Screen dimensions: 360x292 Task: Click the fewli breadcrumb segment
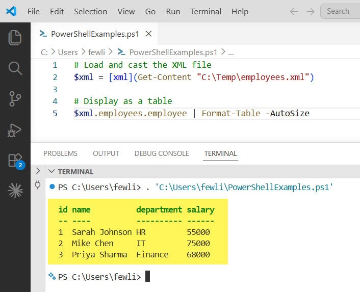(x=96, y=52)
